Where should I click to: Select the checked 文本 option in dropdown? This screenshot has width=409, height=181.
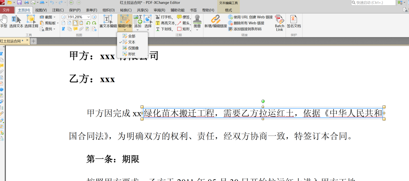click(x=131, y=42)
